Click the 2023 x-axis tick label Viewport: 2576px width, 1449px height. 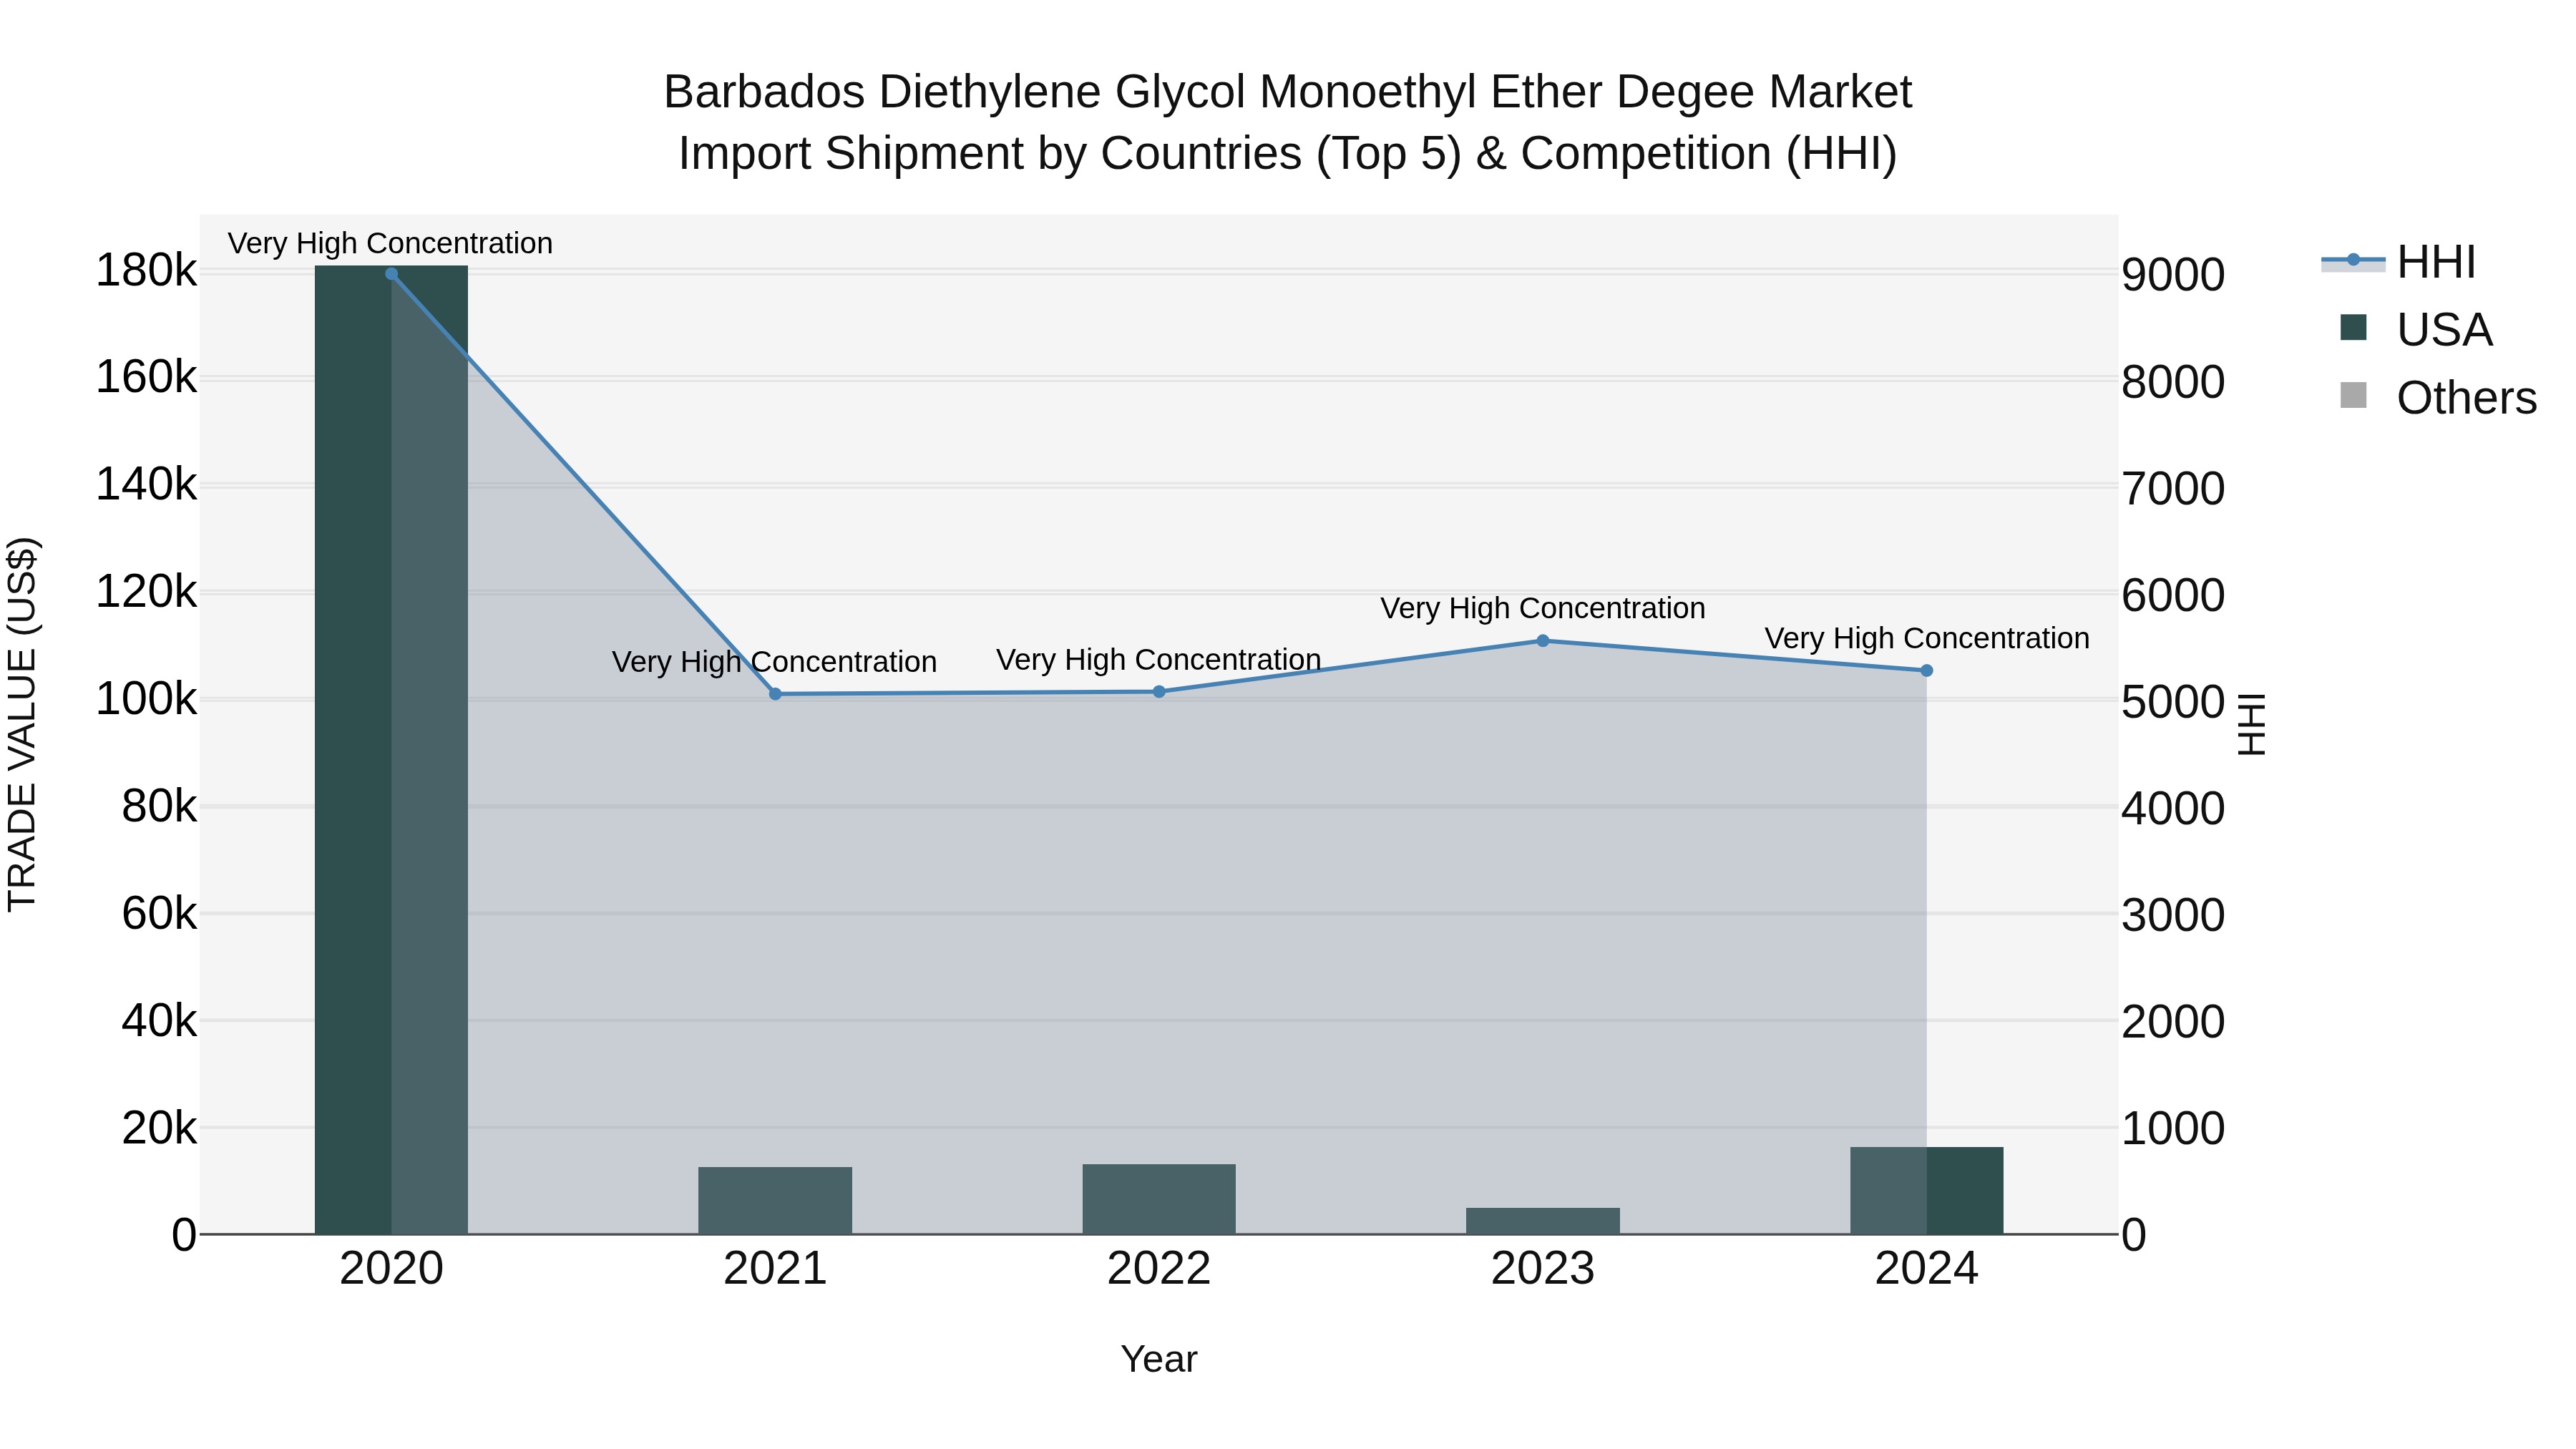click(x=1543, y=1269)
